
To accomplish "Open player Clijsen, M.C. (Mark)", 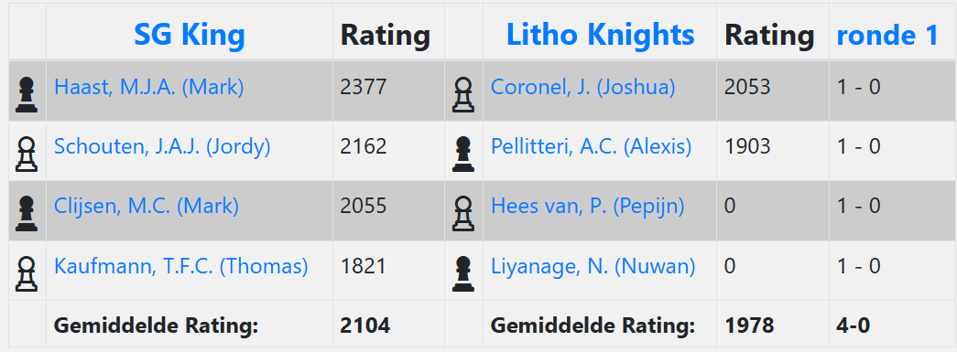I will click(146, 207).
